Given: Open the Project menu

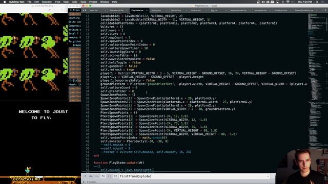Looking at the screenshot, I should tap(93, 2).
